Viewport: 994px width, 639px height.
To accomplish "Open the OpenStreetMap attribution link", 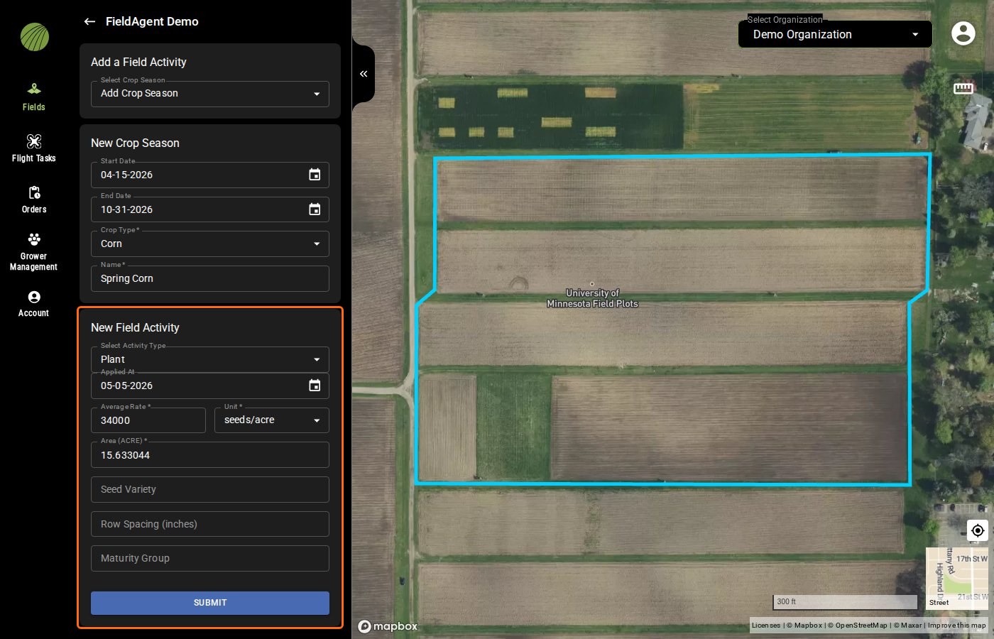I will pyautogui.click(x=857, y=626).
